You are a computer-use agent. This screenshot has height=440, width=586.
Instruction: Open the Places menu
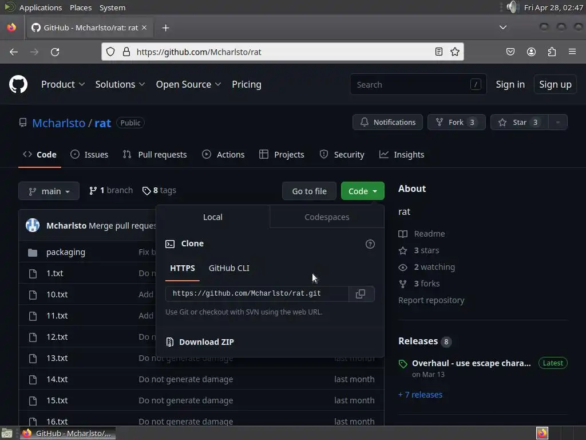pyautogui.click(x=80, y=7)
